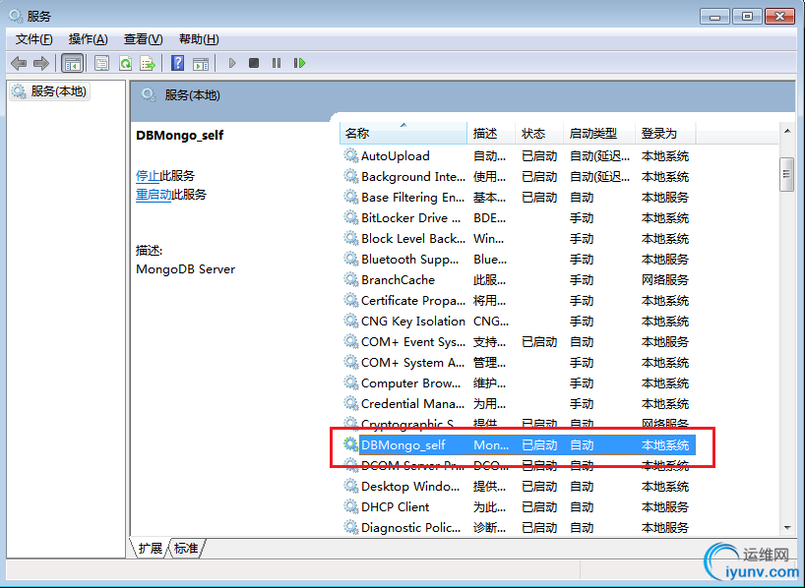Select the Certificate Propa... service
Image resolution: width=805 pixels, height=588 pixels.
[x=519, y=300]
